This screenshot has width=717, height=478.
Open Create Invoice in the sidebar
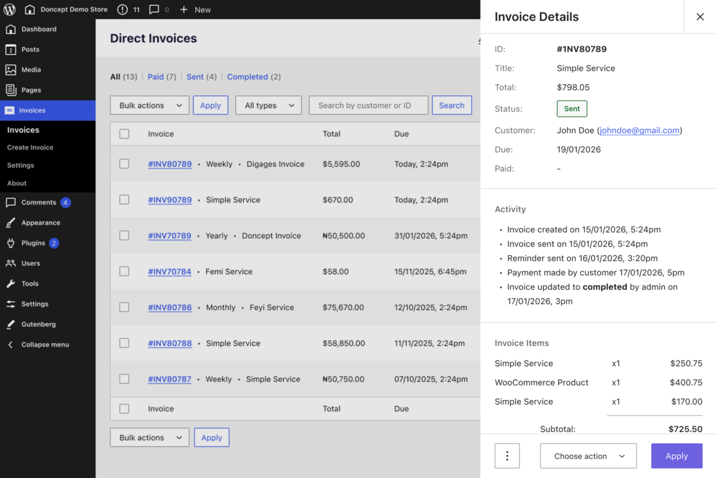(x=30, y=148)
